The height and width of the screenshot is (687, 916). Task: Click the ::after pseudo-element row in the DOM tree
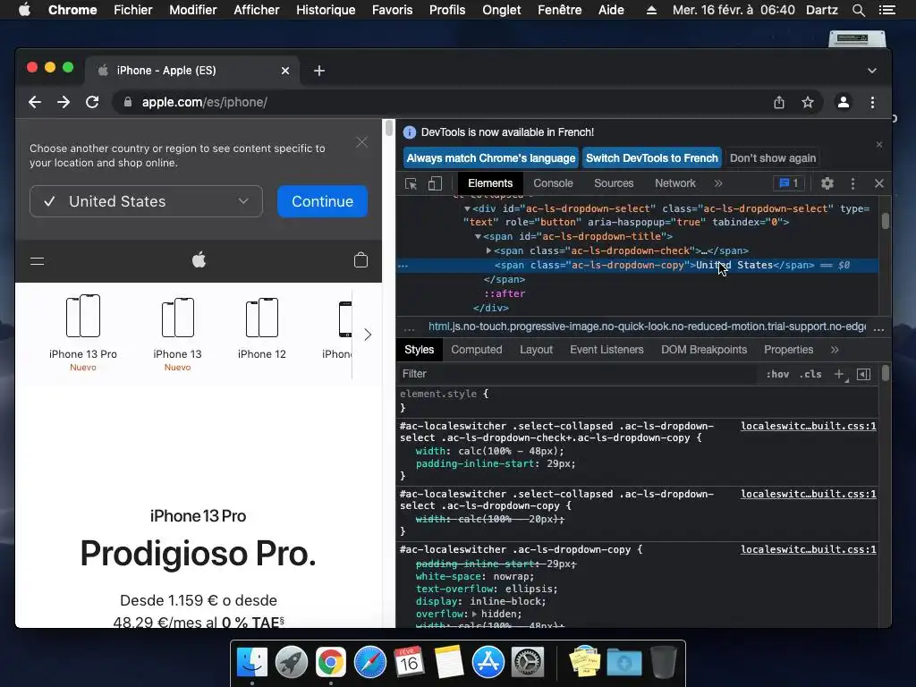point(637,293)
